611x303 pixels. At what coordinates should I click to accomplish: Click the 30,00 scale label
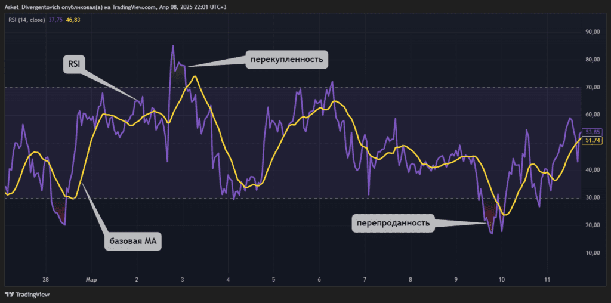[593, 197]
